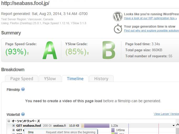Open the Filmstrip help icon
The height and width of the screenshot is (134, 179).
(x=23, y=89)
